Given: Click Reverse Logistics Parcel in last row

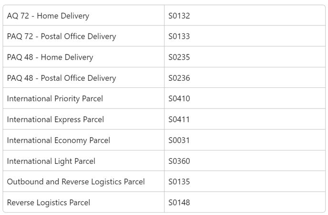Looking at the screenshot, I should [49, 203].
